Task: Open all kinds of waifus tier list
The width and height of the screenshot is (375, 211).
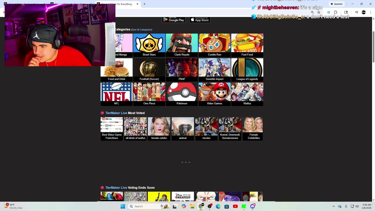Action: [135, 129]
